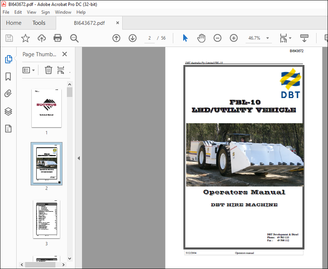Viewport: 328px width, 269px height.
Task: Select the BI643672.pdf document tab
Action: coord(89,23)
